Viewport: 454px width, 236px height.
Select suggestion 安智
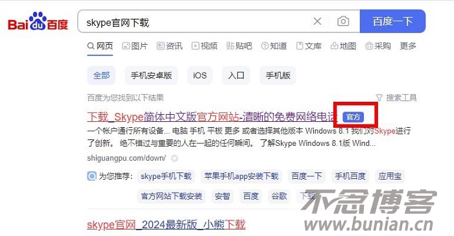click(x=222, y=196)
